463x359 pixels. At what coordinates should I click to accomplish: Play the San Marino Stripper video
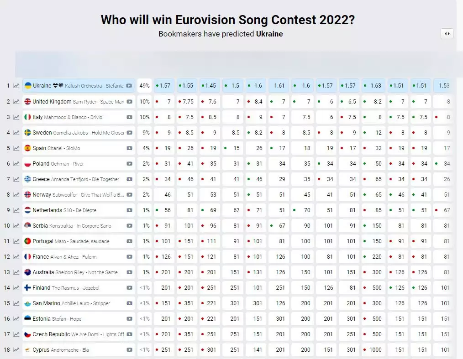point(129,303)
